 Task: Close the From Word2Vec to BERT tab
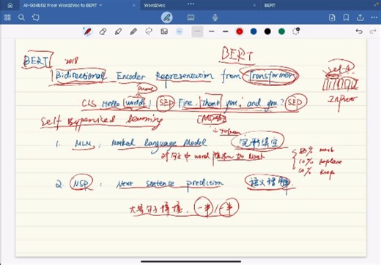tap(134, 5)
